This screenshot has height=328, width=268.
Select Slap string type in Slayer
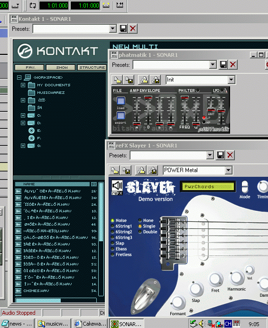(x=118, y=243)
